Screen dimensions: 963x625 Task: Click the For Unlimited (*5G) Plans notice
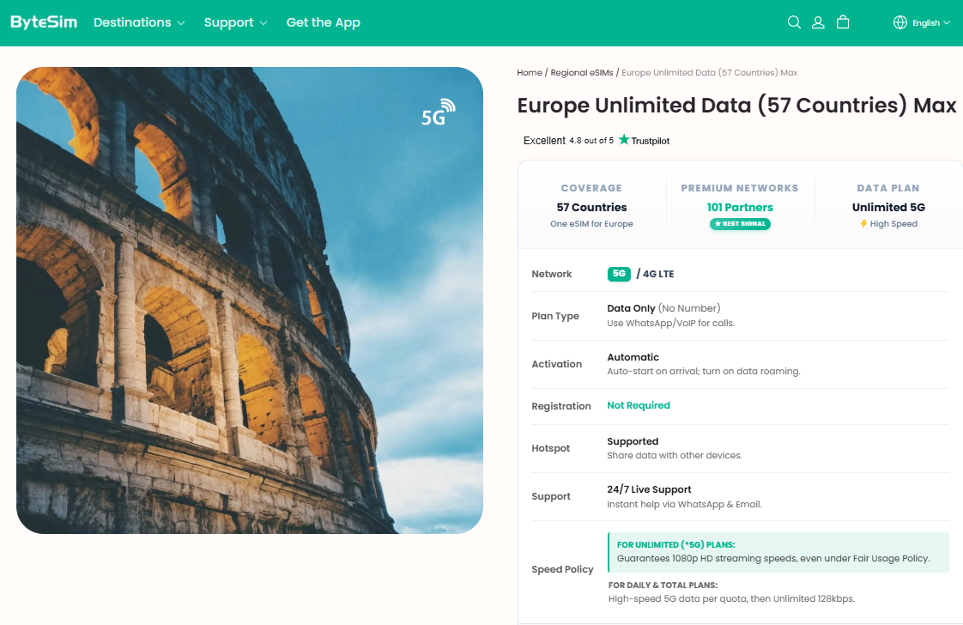(x=778, y=552)
